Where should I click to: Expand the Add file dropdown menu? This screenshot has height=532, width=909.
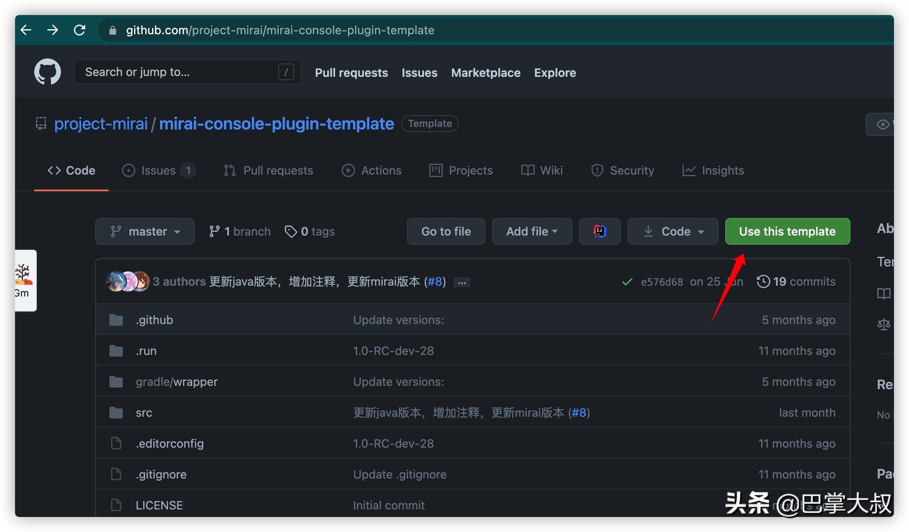click(x=531, y=231)
